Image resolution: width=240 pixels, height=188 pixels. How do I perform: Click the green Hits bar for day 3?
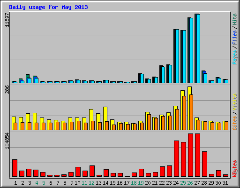click(x=28, y=76)
